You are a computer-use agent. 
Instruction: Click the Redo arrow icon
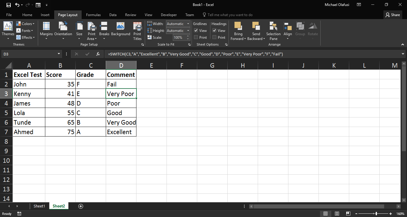coord(27,5)
